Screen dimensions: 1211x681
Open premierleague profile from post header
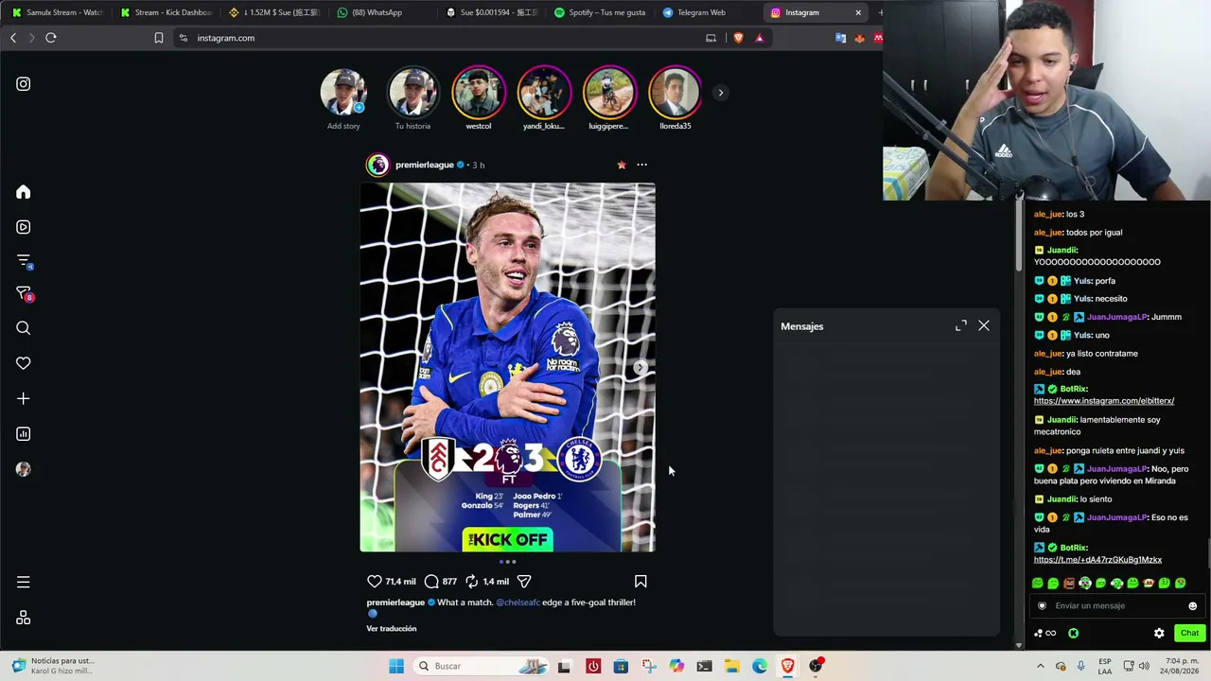pos(425,165)
